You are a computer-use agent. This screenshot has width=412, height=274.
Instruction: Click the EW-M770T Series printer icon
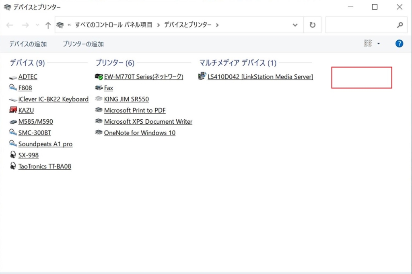pyautogui.click(x=99, y=77)
